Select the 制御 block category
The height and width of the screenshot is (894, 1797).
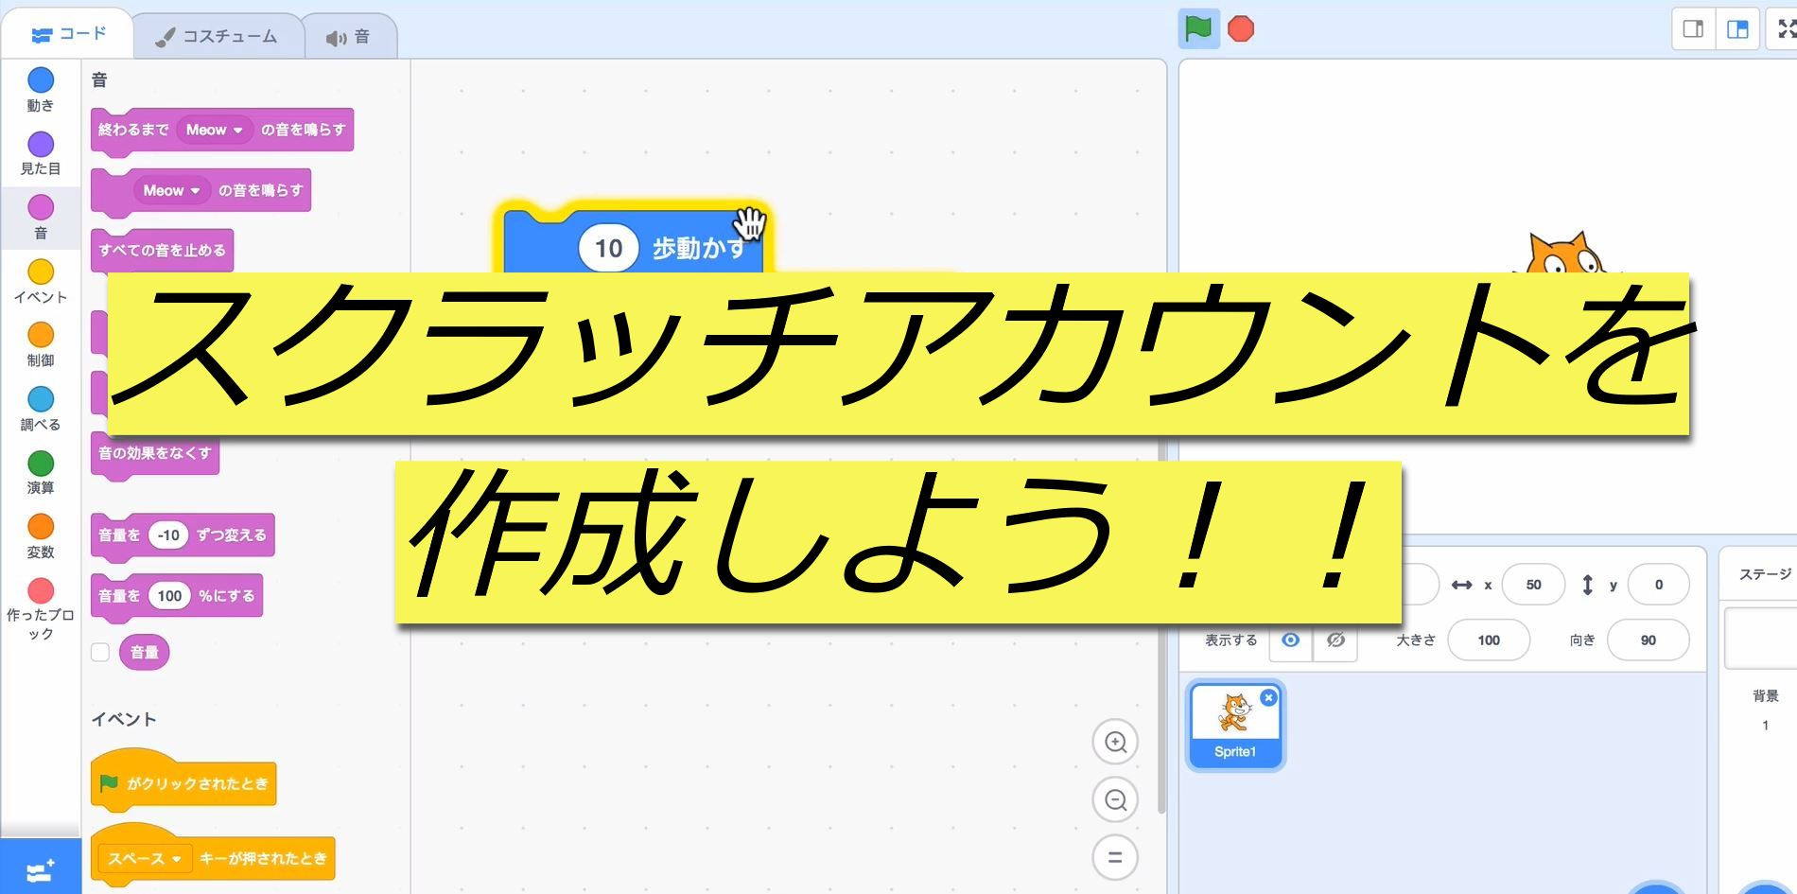point(41,344)
